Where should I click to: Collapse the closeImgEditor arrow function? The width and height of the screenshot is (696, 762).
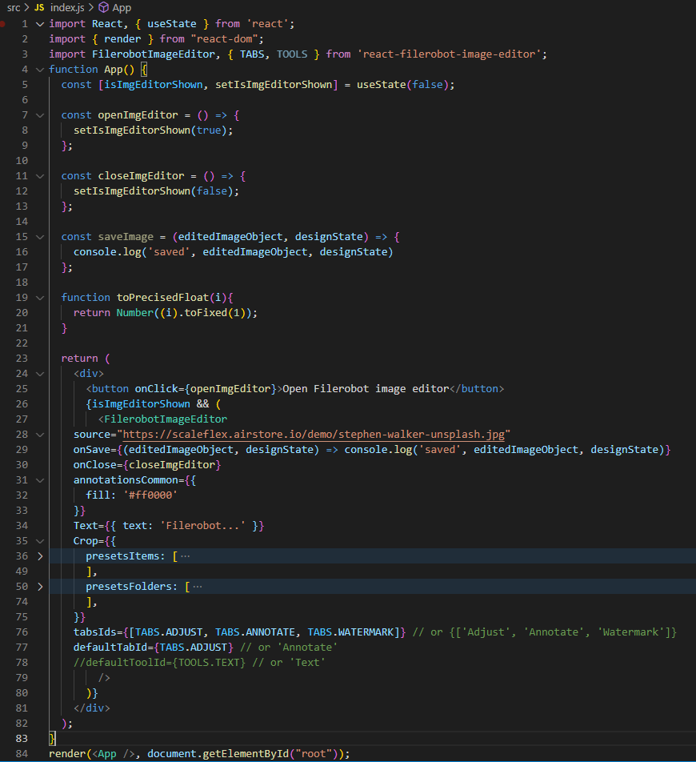click(x=40, y=175)
